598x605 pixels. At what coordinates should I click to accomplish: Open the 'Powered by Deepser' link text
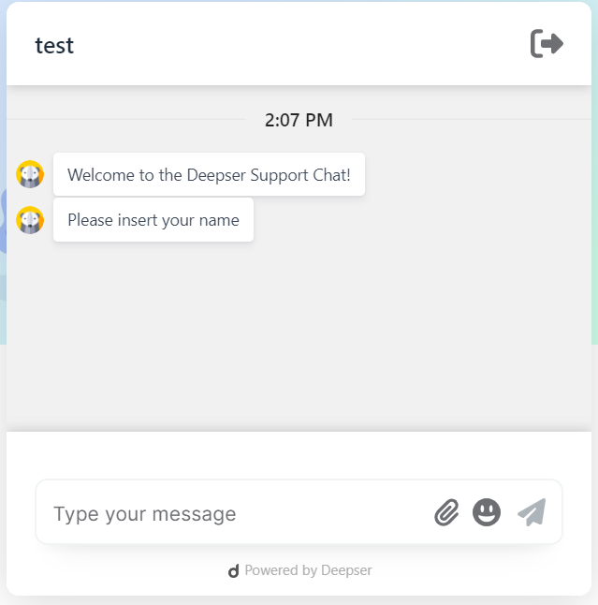tap(309, 570)
